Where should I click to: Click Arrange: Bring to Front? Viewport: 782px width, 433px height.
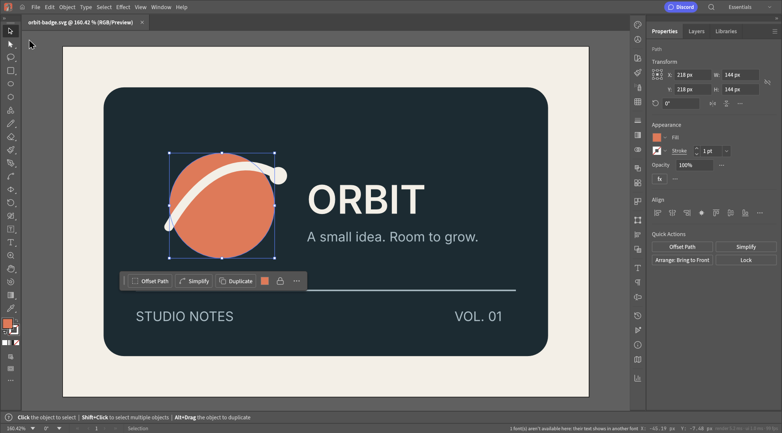click(682, 260)
